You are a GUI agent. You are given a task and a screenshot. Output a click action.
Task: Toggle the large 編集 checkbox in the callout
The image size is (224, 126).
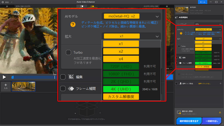click(x=63, y=77)
